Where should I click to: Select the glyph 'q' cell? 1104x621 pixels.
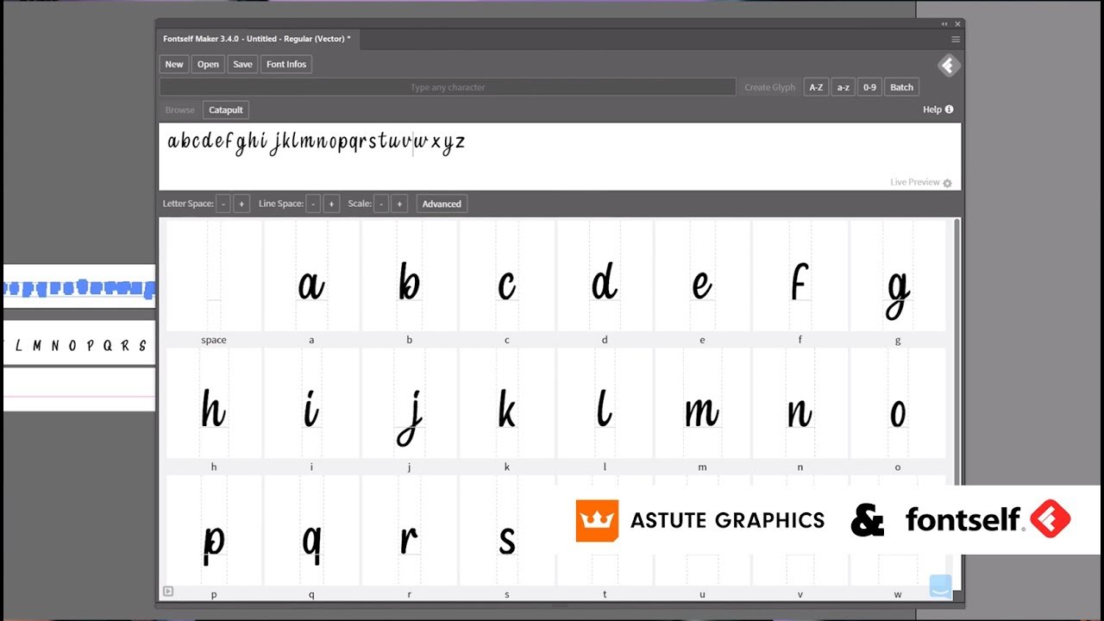coord(311,531)
